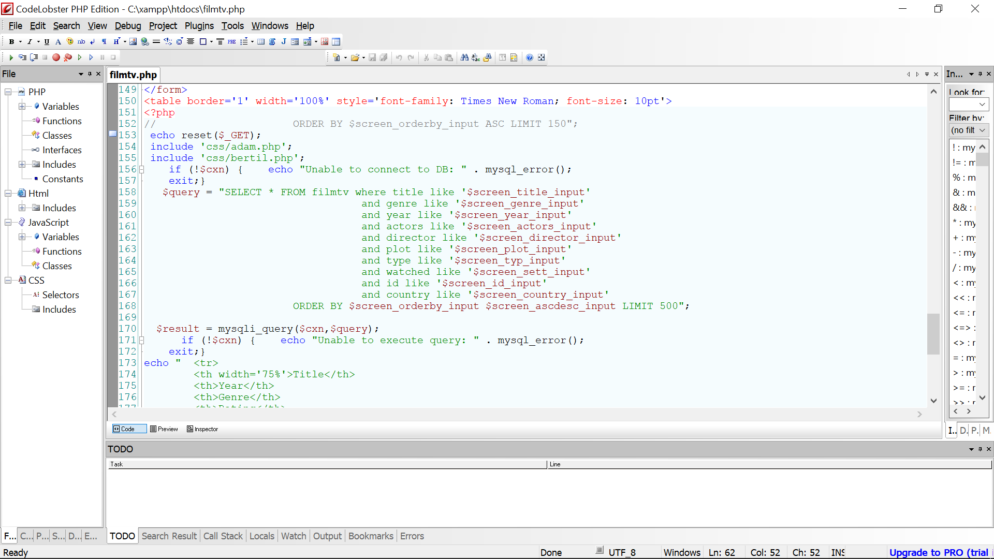Click Upgrade to PRO link
Viewport: 994px width, 559px height.
938,552
